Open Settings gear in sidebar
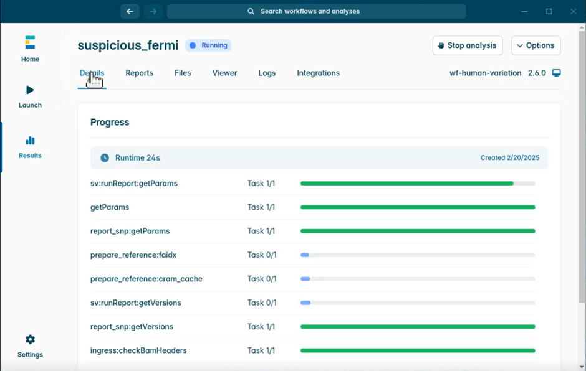Image resolution: width=586 pixels, height=371 pixels. click(x=30, y=346)
